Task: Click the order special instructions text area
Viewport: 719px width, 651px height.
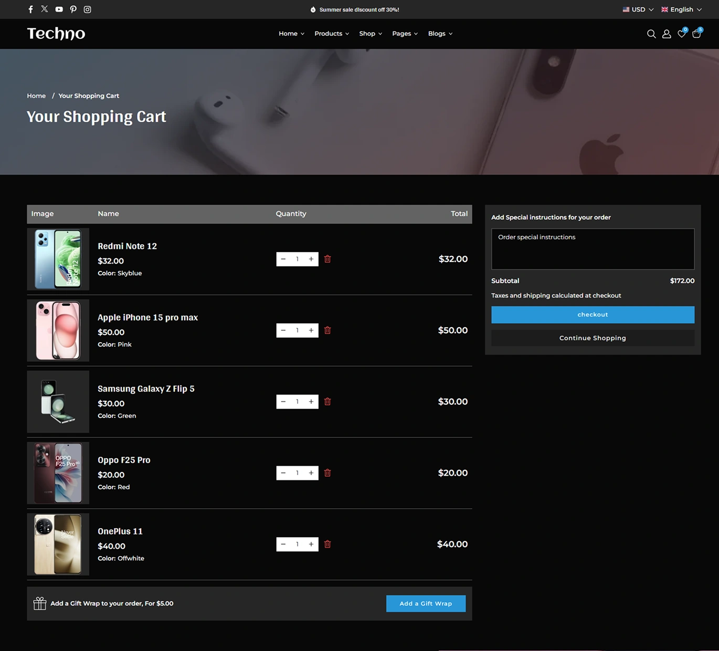Action: 593,249
